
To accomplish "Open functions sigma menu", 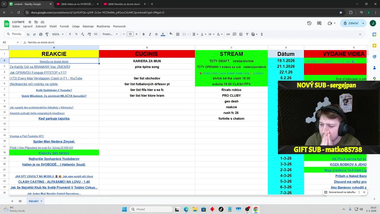I will coord(262,34).
